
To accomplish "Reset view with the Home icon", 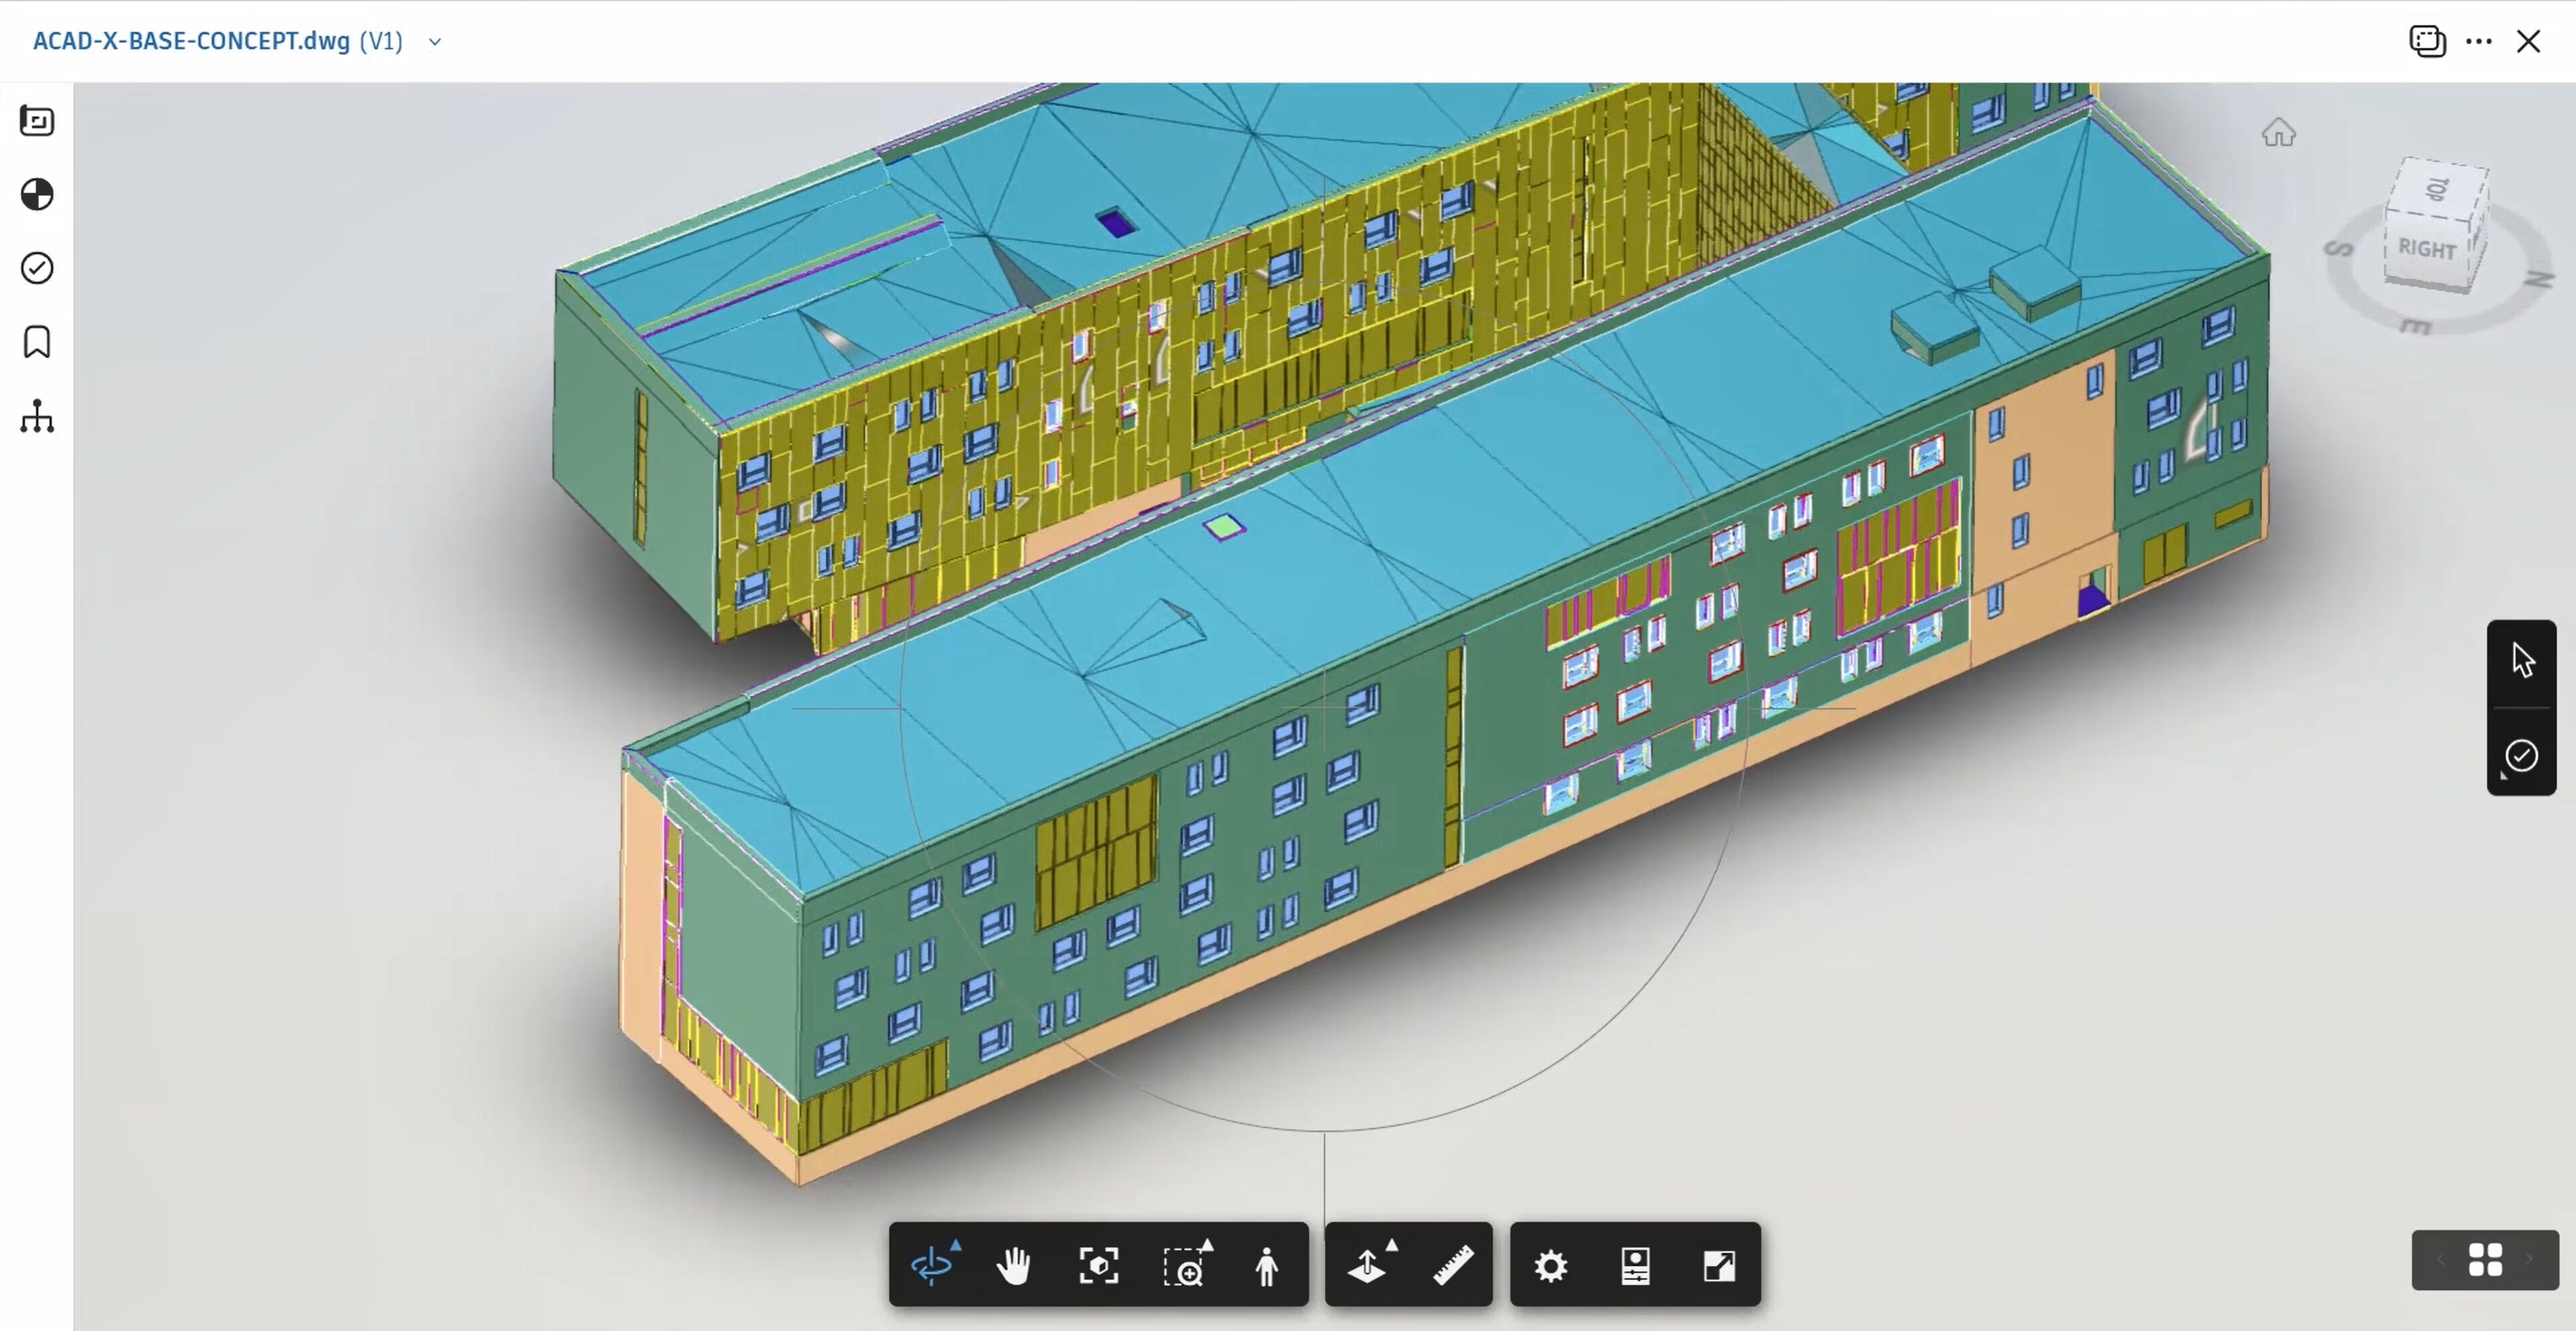I will pyautogui.click(x=2278, y=132).
